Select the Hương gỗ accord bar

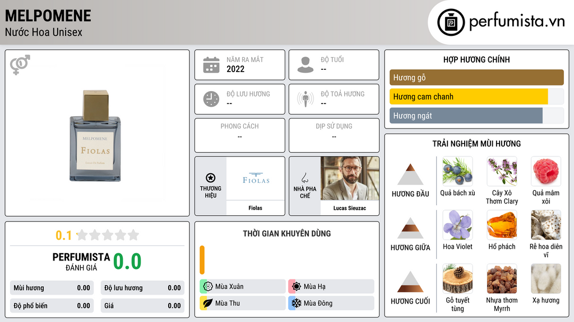click(476, 77)
